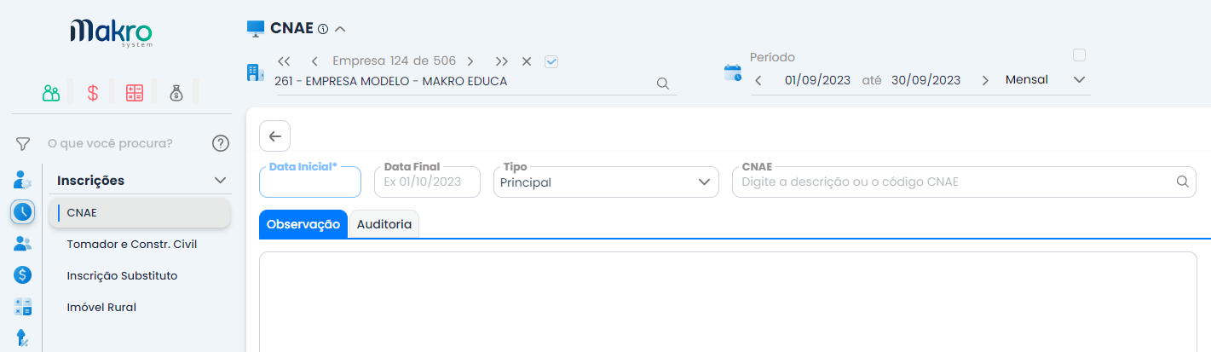
Task: Collapse the Inscrições menu section
Action: click(220, 181)
